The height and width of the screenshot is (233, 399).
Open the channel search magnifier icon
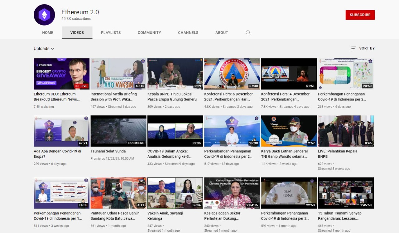click(248, 33)
